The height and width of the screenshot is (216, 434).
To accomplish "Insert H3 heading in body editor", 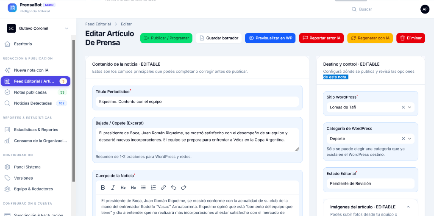I will coord(133,188).
